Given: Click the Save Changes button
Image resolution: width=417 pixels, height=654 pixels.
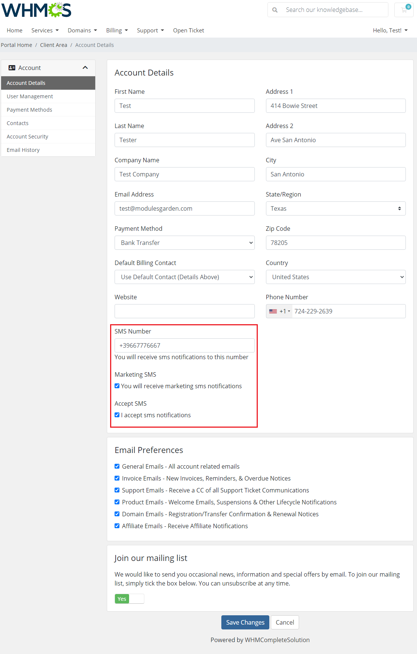Looking at the screenshot, I should [x=245, y=622].
